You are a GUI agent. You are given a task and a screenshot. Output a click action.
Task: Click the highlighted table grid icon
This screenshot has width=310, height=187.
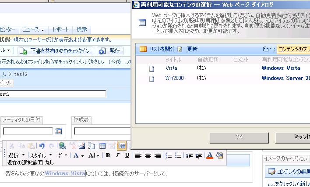[122, 146]
